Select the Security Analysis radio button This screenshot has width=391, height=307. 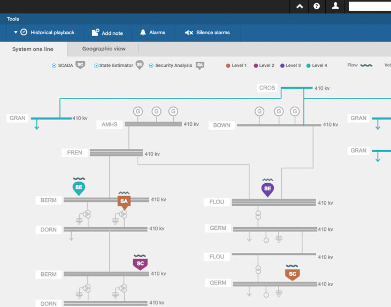click(151, 66)
